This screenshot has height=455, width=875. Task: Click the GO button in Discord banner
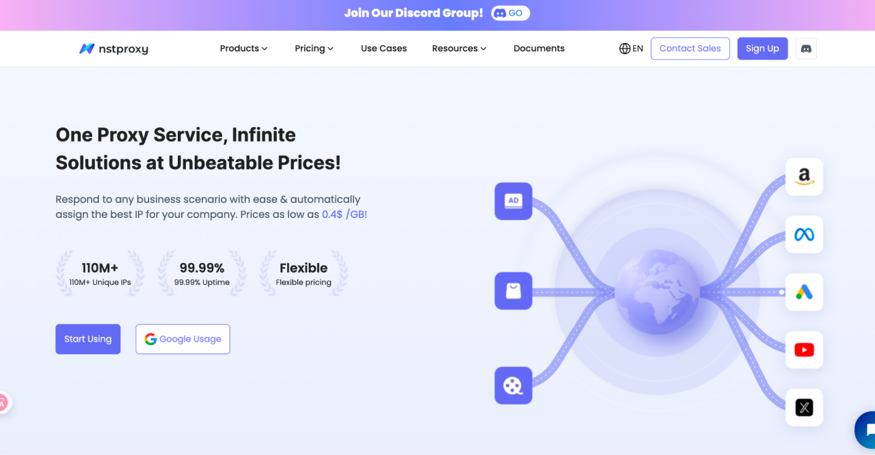coord(510,13)
